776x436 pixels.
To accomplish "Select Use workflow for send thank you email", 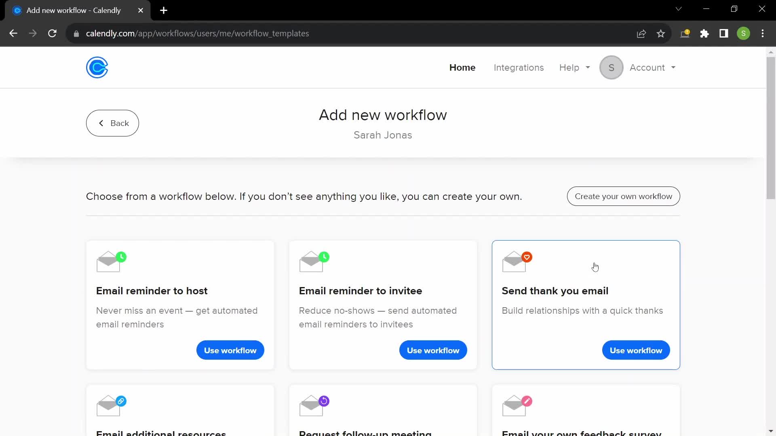I will (636, 350).
